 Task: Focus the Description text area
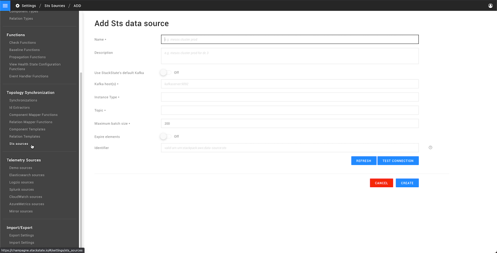click(290, 56)
